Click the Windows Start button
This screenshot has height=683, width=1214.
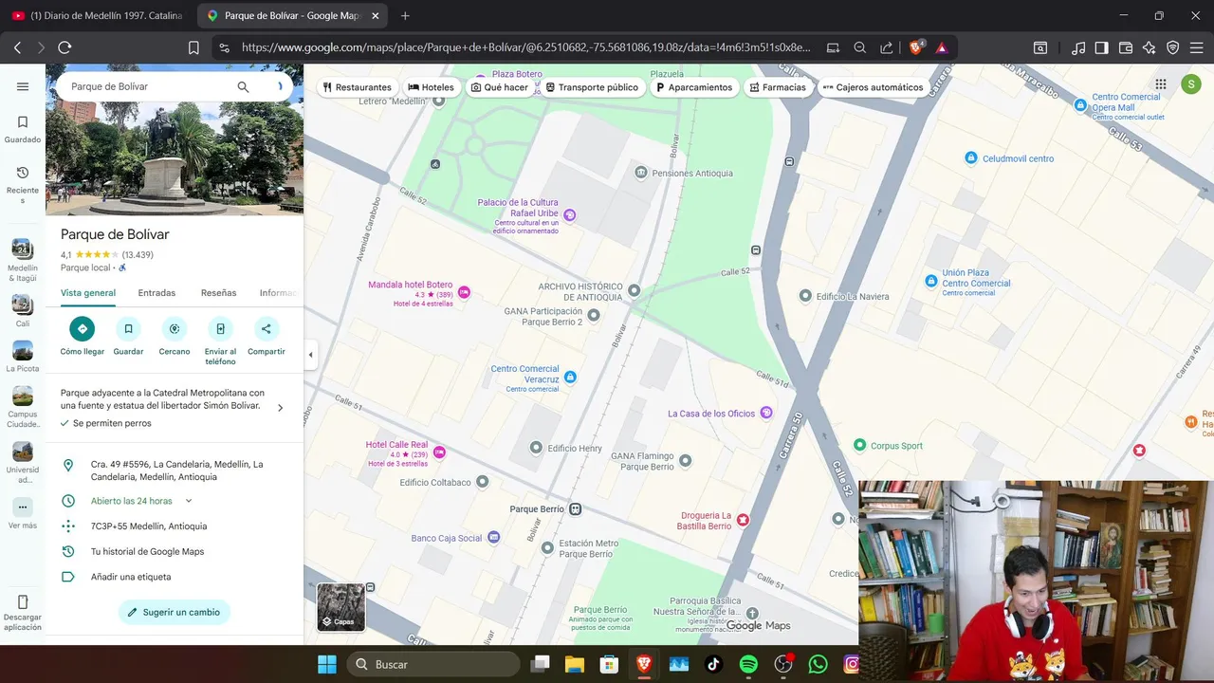tap(327, 664)
